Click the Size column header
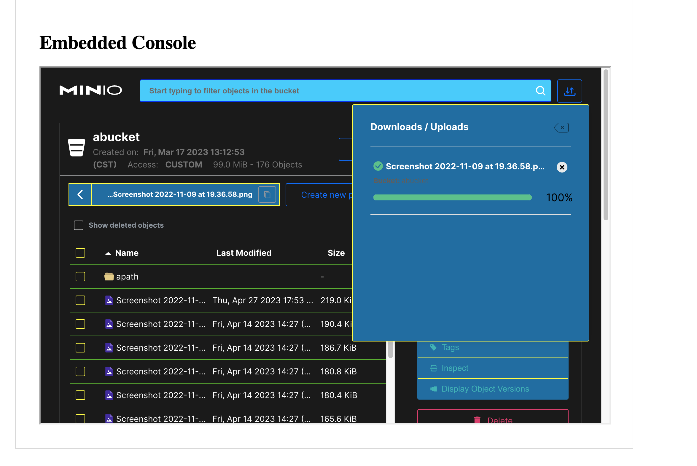The width and height of the screenshot is (697, 466). (336, 253)
